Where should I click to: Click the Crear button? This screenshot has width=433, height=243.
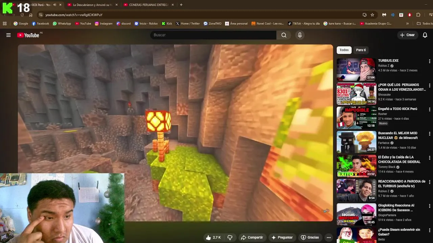407,35
